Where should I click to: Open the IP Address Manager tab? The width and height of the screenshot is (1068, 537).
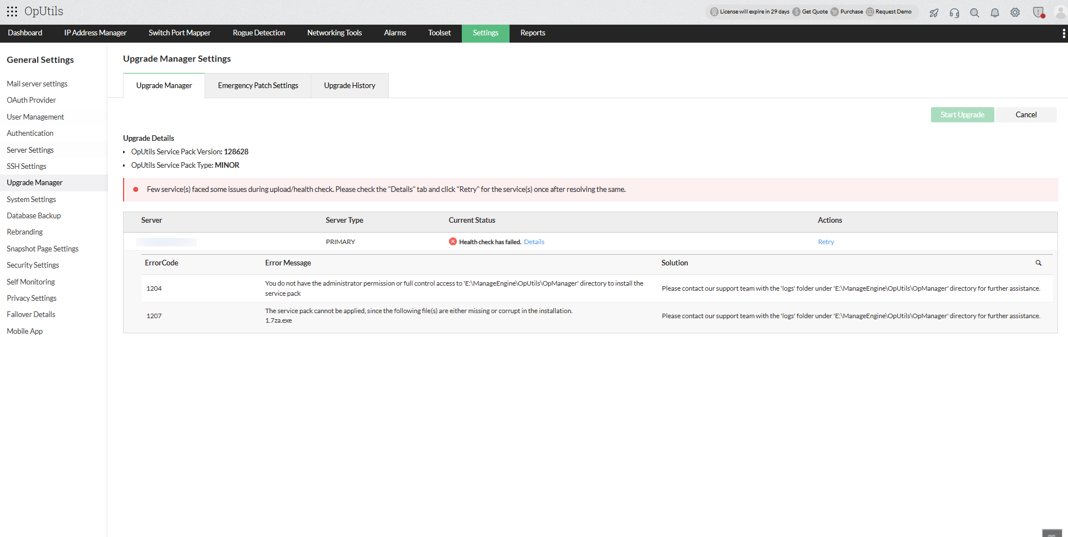pos(96,33)
